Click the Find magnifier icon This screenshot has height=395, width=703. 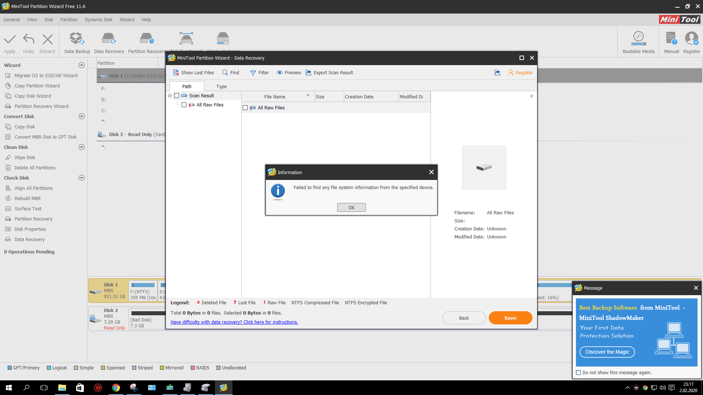(x=225, y=73)
